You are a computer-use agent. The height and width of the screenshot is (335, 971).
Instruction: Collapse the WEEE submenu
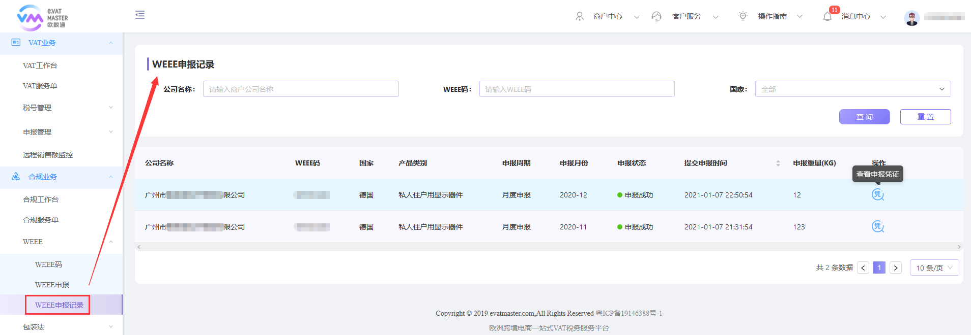[111, 242]
